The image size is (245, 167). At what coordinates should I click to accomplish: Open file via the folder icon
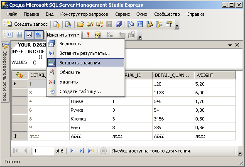coord(81,24)
